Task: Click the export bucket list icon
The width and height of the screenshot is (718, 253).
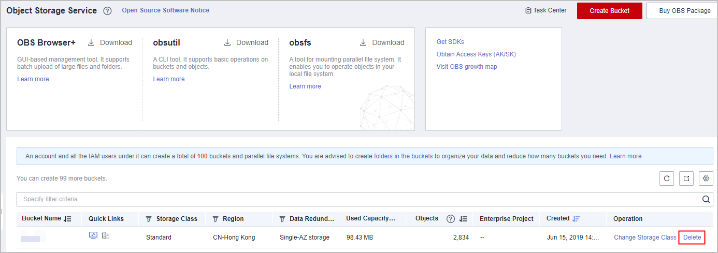Action: point(686,178)
